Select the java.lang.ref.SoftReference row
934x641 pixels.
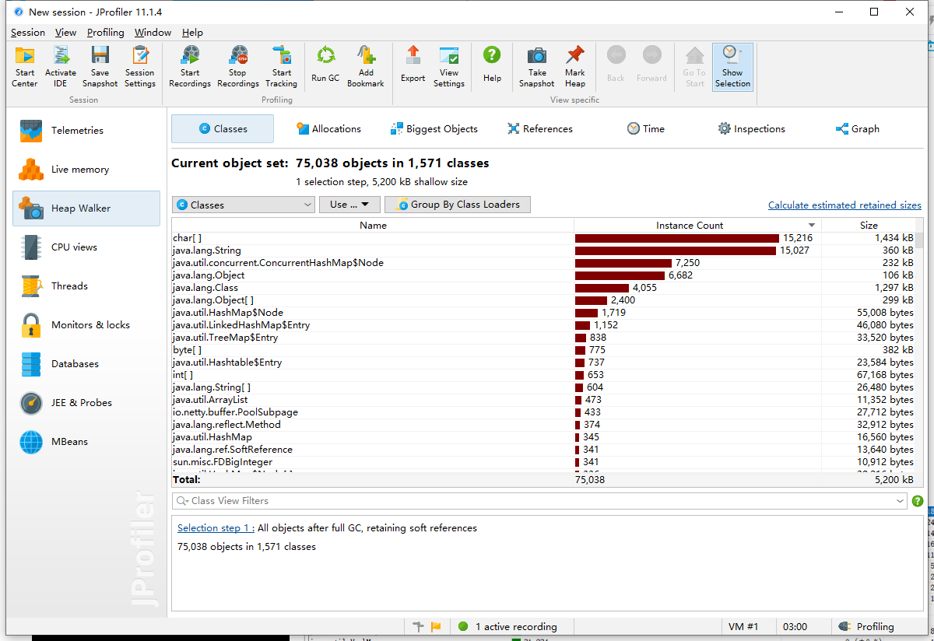pos(543,450)
